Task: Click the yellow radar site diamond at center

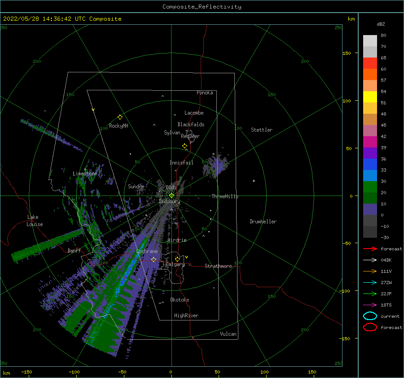Action: 171,196
